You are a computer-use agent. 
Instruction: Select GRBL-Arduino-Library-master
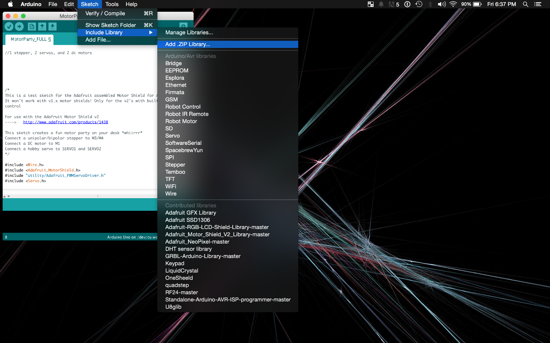coord(228,256)
